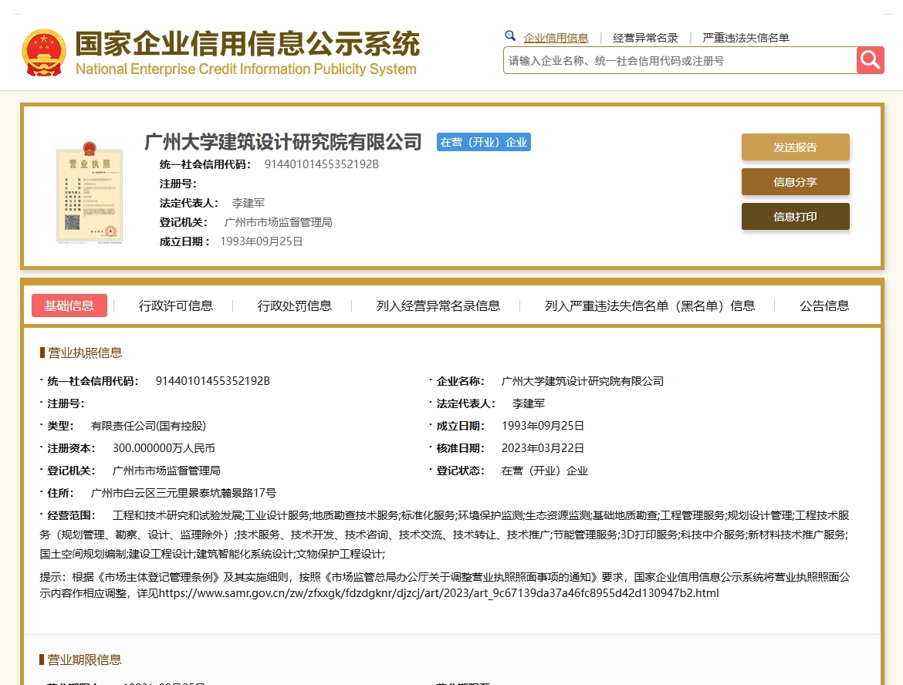
Task: Switch to the 公告信息 tab
Action: [x=824, y=305]
